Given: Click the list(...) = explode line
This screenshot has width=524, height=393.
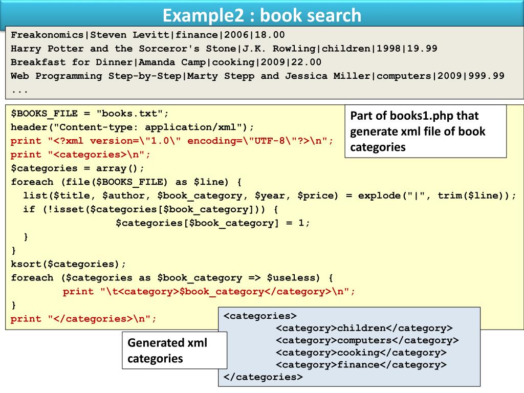Looking at the screenshot, I should point(269,196).
